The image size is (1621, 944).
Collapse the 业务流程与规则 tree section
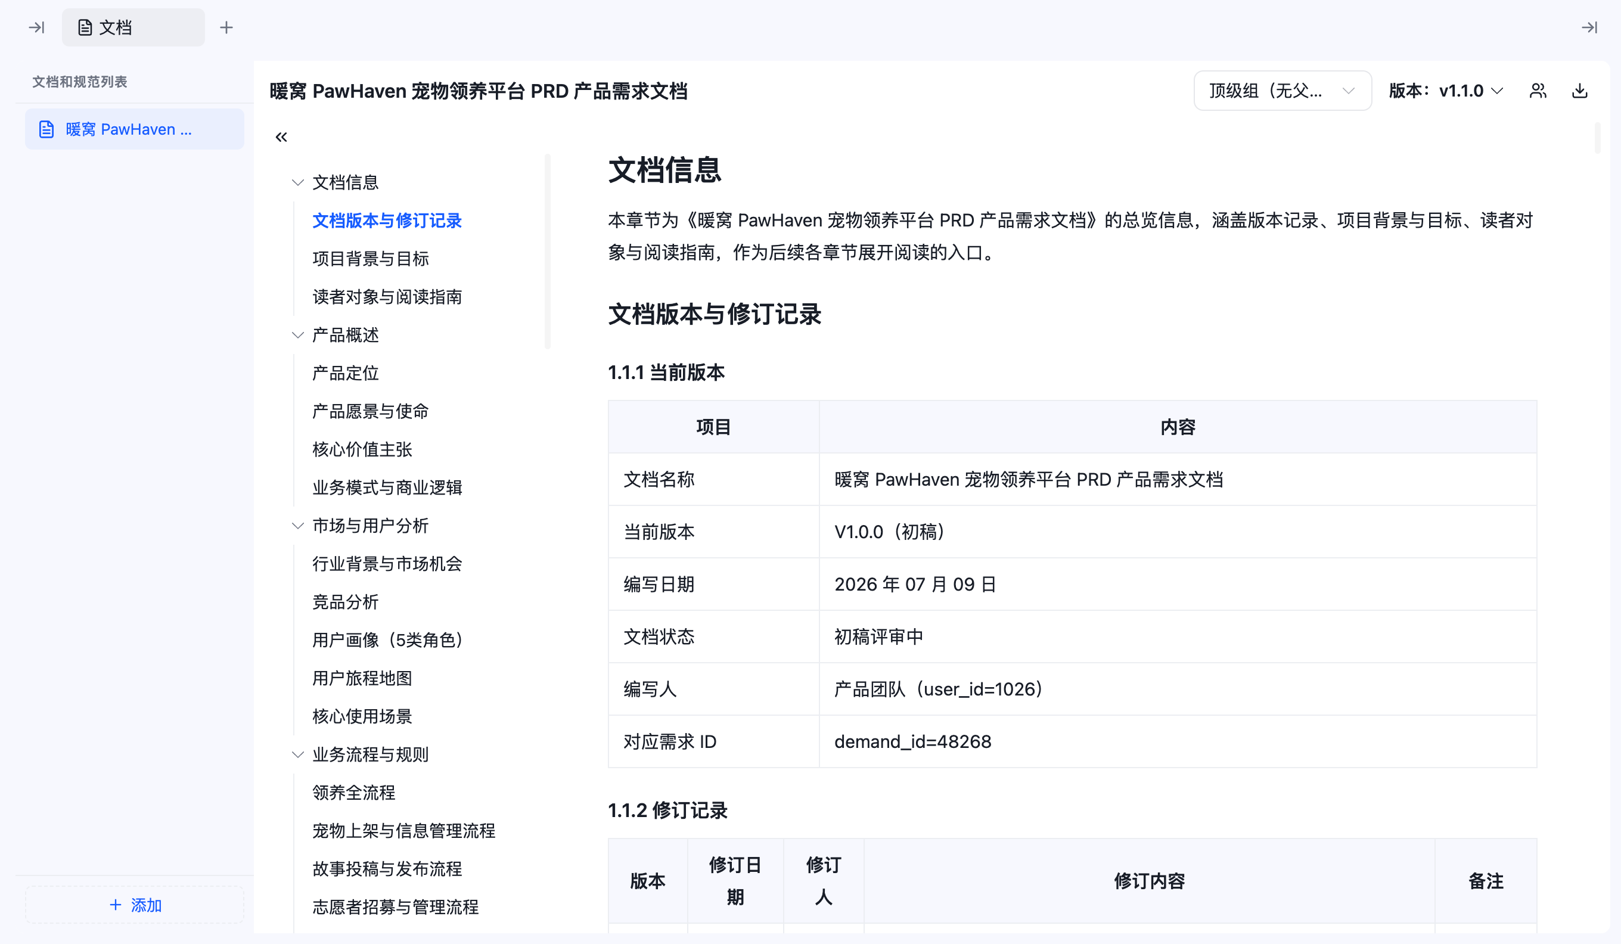[298, 755]
